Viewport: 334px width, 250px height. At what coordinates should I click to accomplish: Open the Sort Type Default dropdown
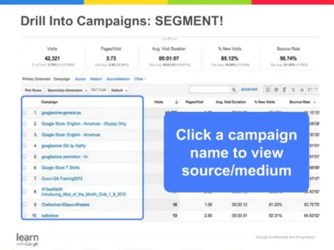click(x=119, y=90)
